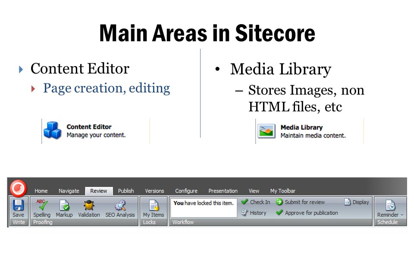Click the 'Manage your content.' text
Screen dimensions: 414x258
coord(96,135)
